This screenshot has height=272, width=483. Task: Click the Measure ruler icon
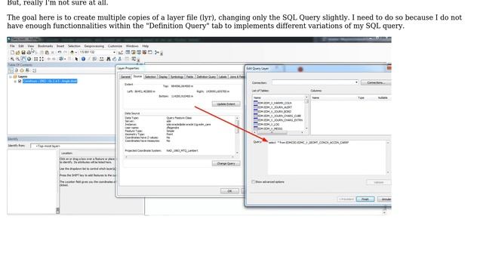coord(102,59)
